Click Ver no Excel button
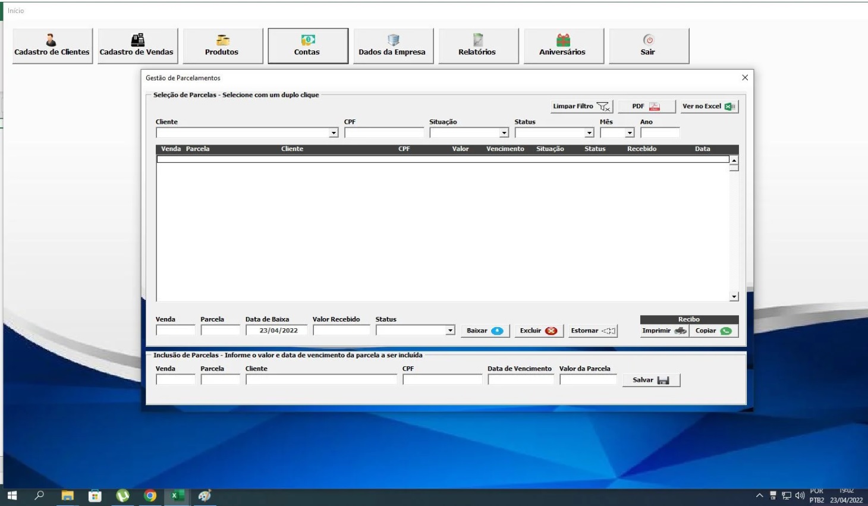 pos(710,106)
